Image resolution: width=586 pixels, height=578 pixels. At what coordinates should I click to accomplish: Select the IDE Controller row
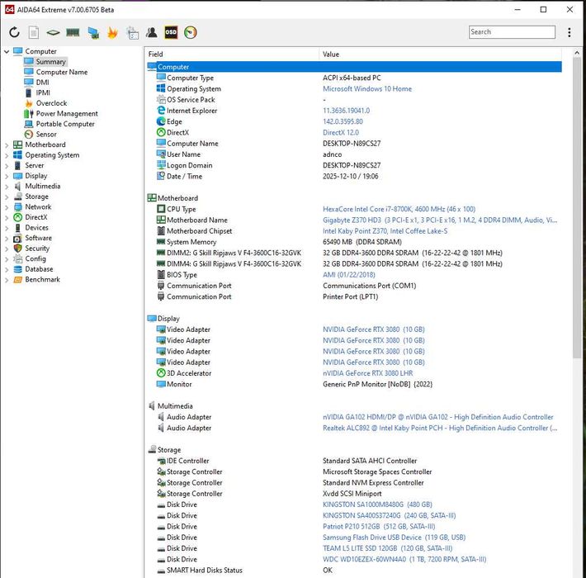tap(354, 461)
